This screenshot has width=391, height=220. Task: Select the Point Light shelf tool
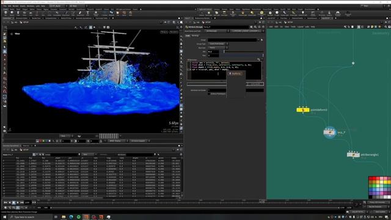[208, 13]
